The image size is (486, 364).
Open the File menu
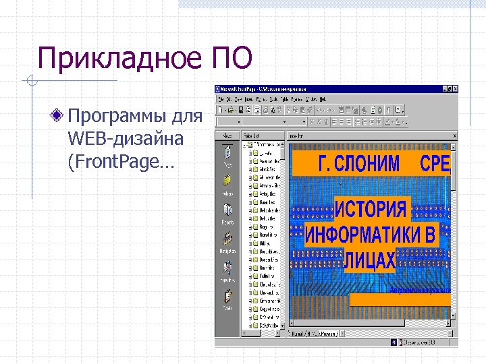(x=221, y=99)
